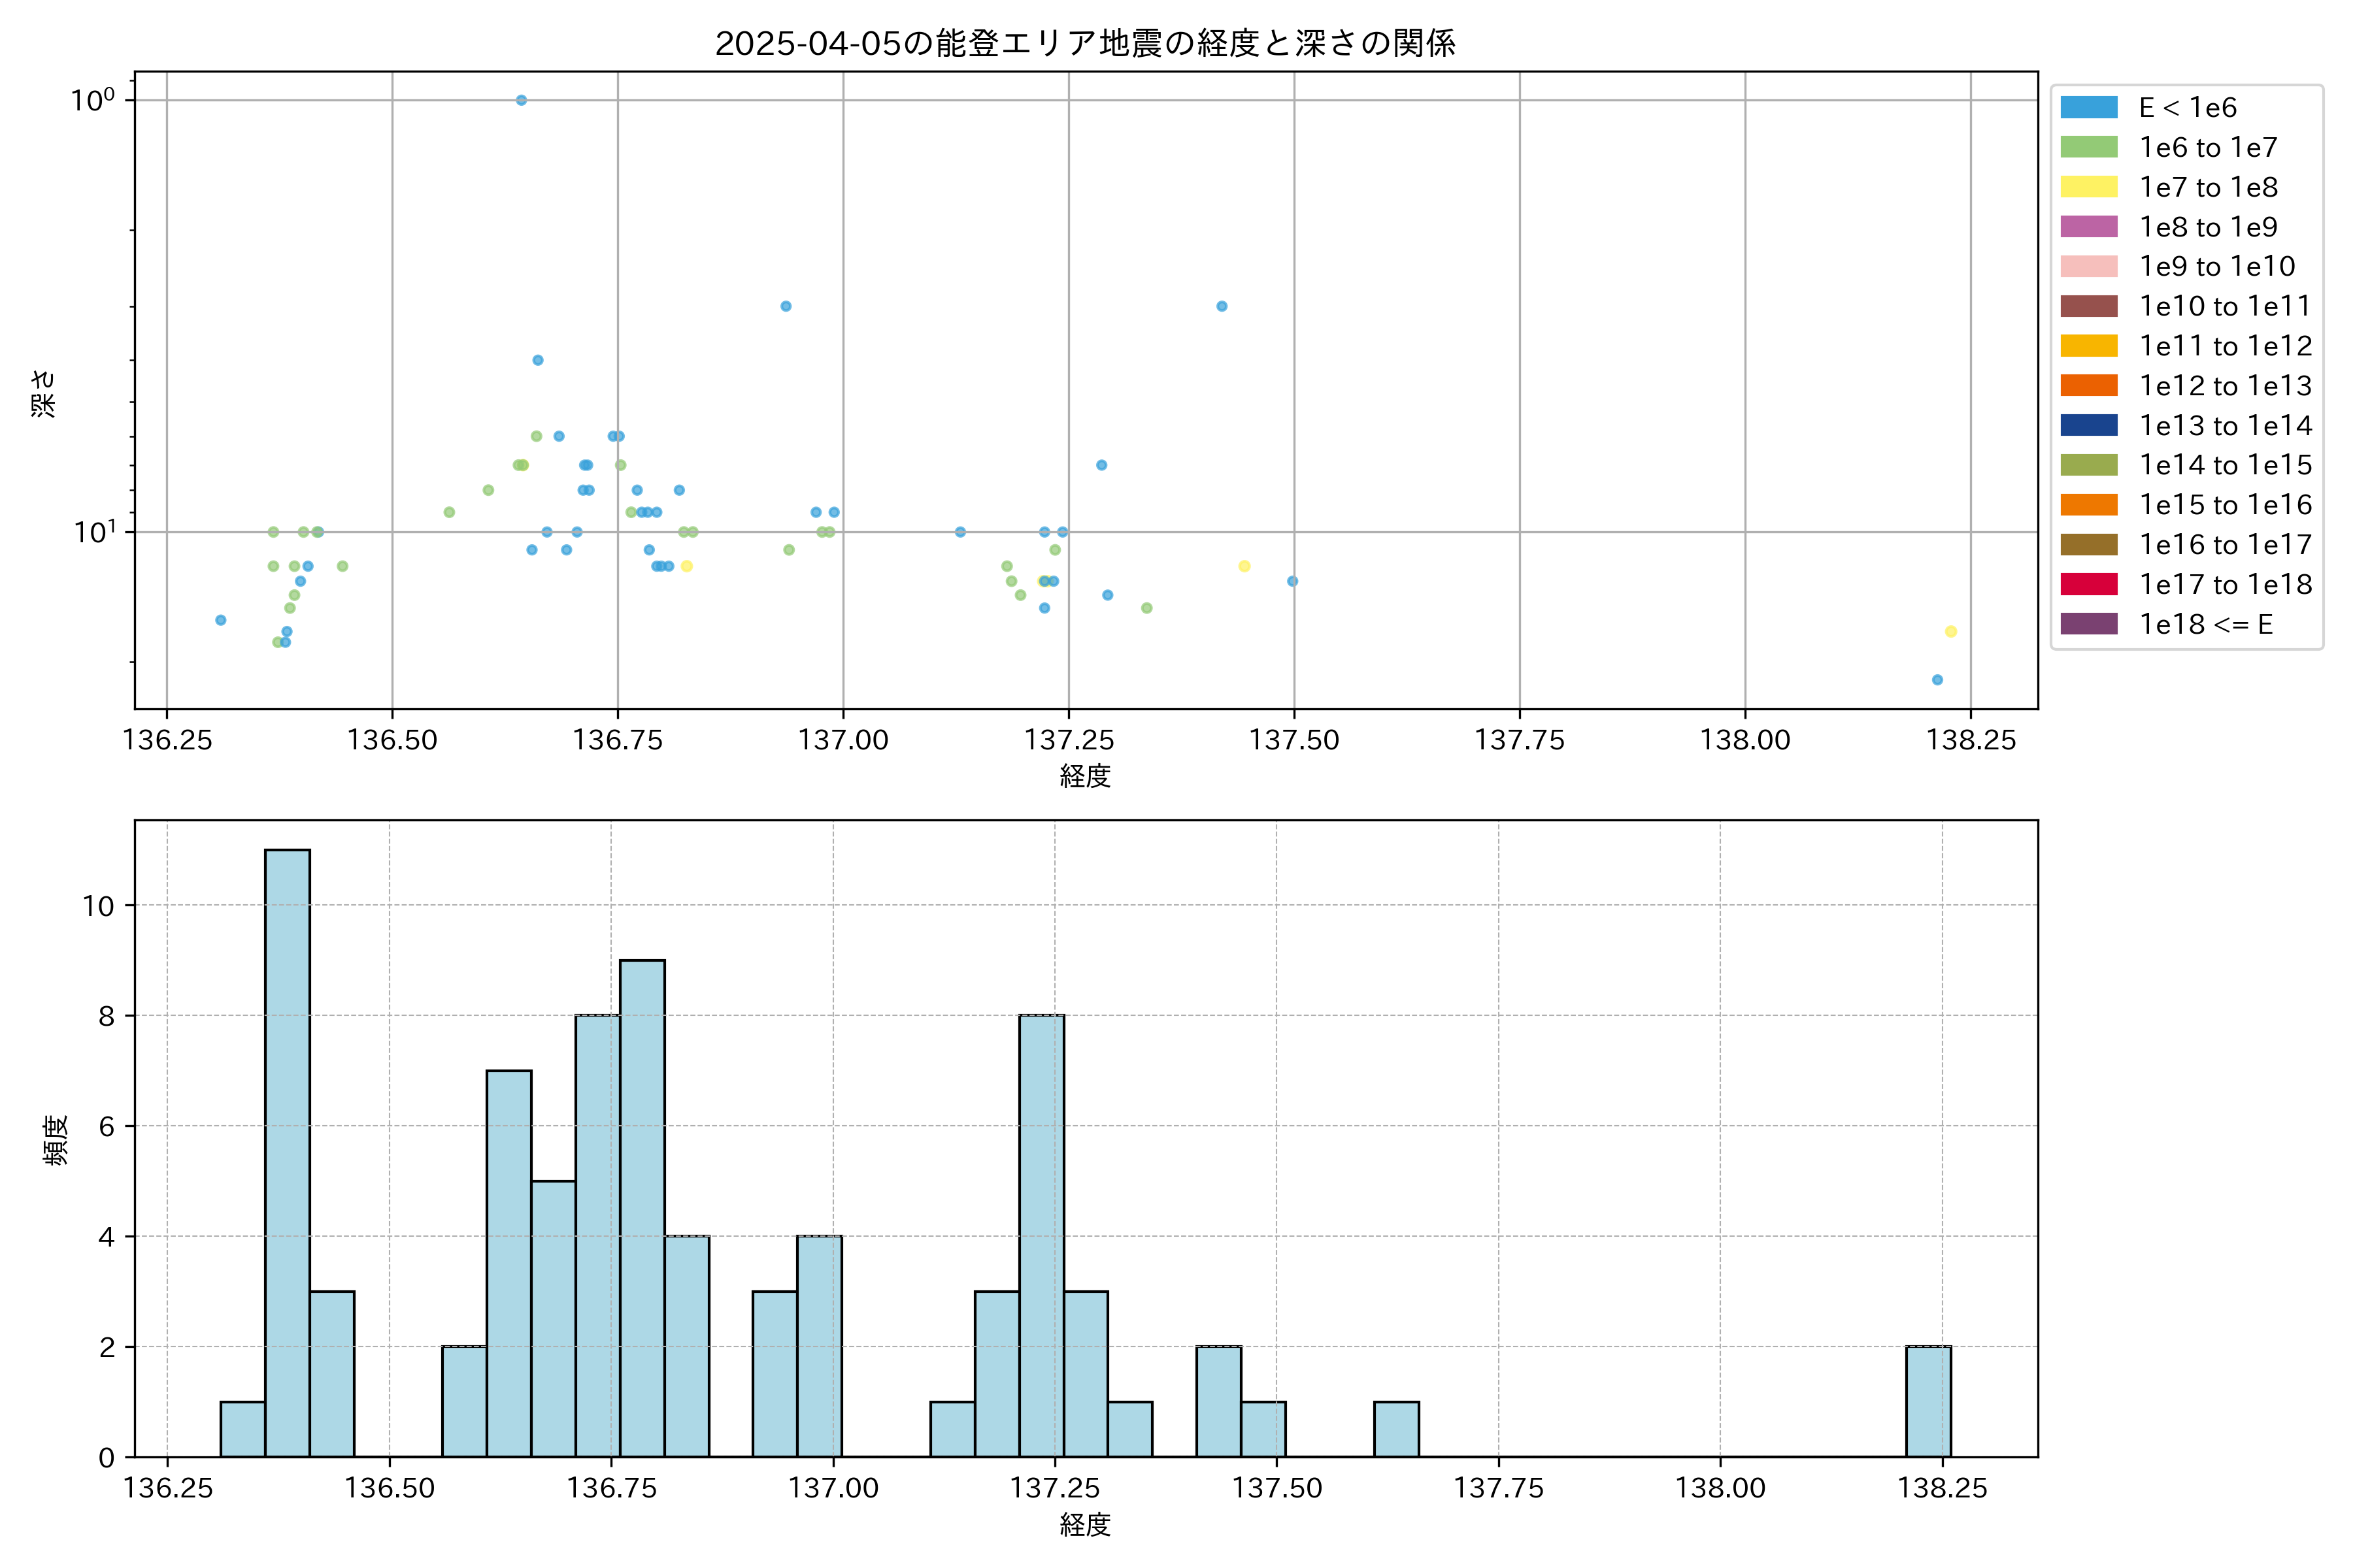Screen dimensions: 2353x1568
Task: Click the scatter point at depth 10^0
Action: tap(521, 100)
